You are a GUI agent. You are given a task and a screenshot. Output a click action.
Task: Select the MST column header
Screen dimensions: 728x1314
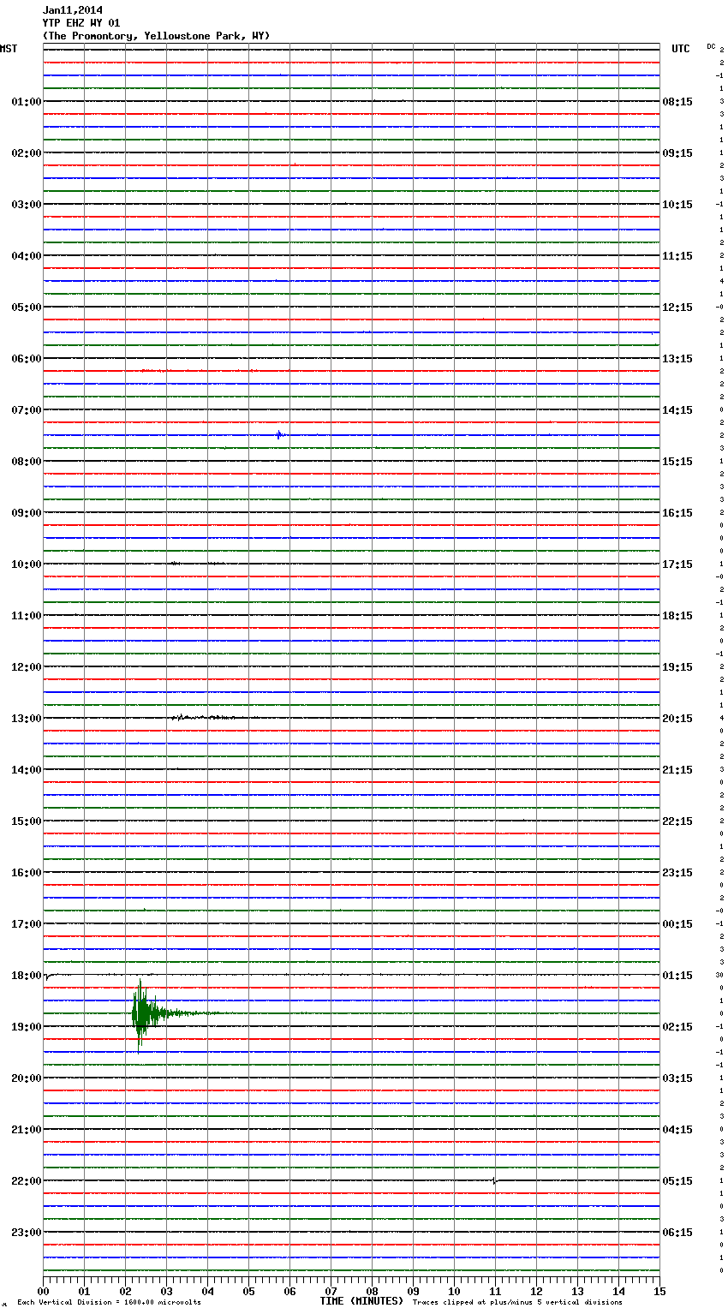click(x=9, y=49)
